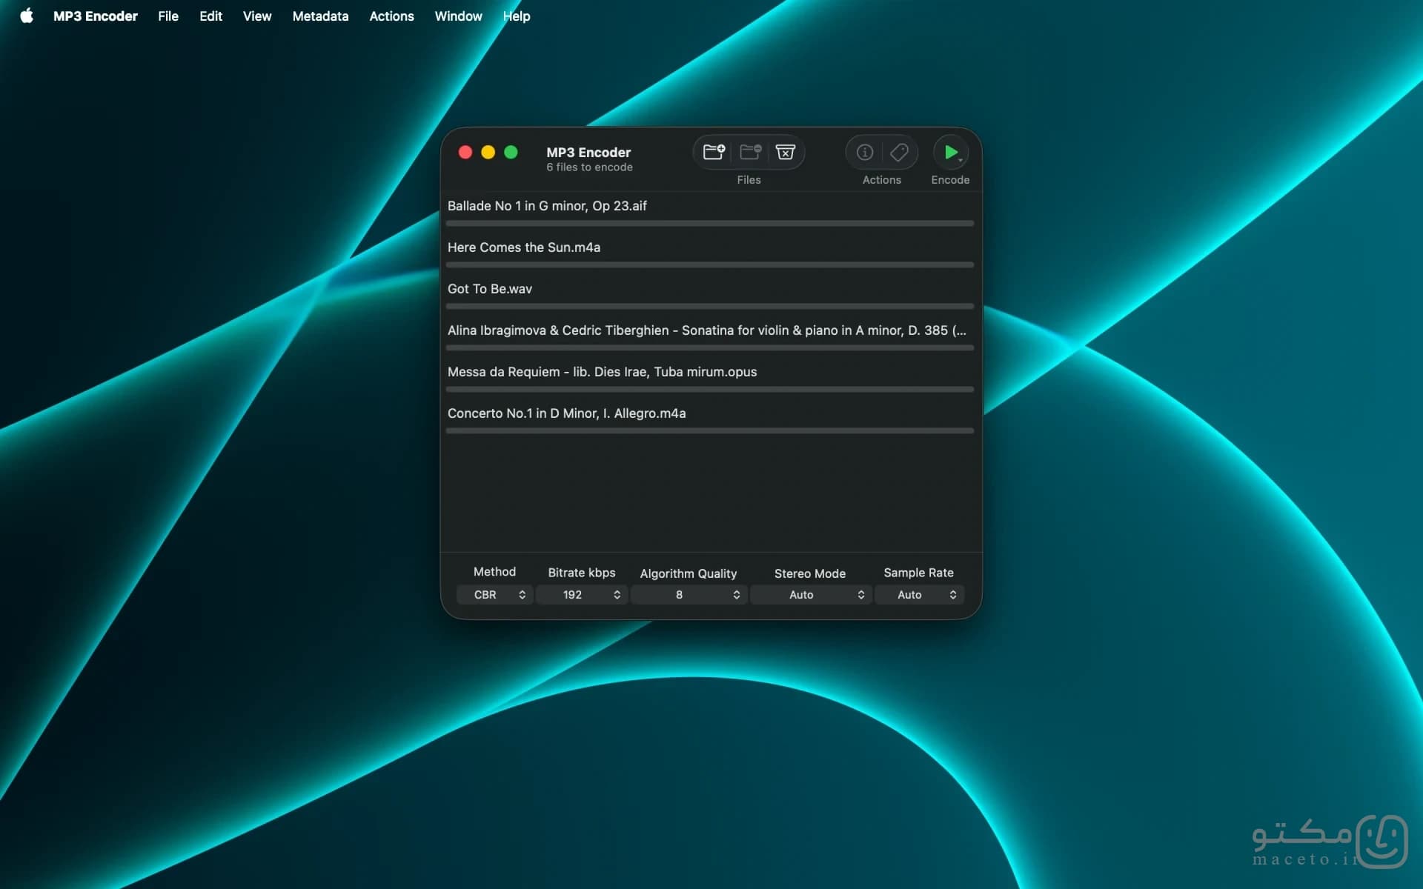This screenshot has height=889, width=1423.
Task: Open the Bitrate kbps dropdown showing 192
Action: point(582,595)
